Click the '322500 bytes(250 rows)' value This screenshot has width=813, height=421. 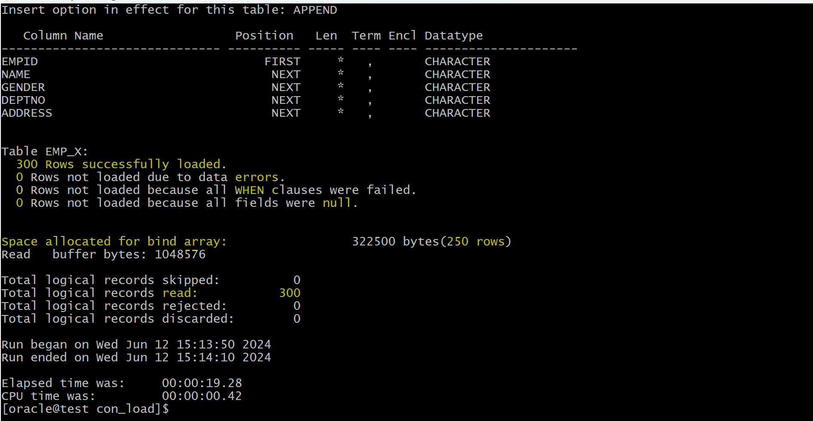[432, 242]
